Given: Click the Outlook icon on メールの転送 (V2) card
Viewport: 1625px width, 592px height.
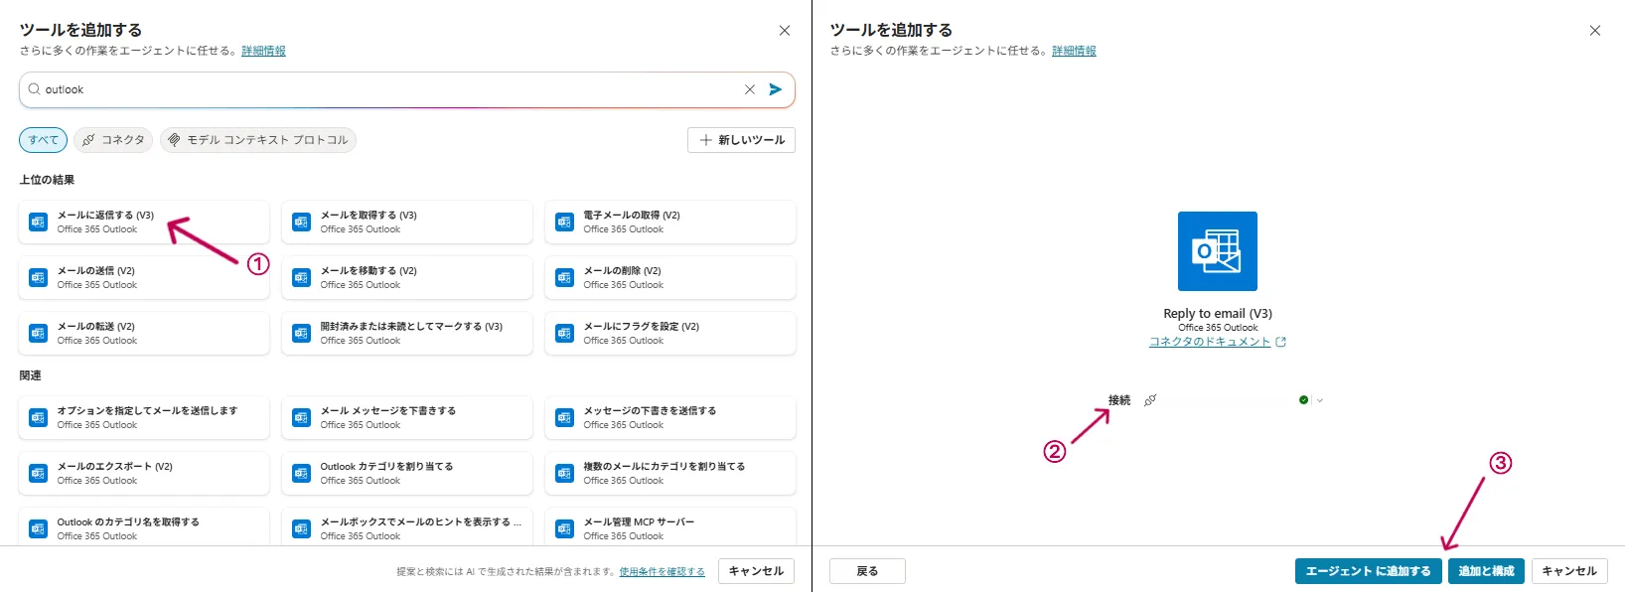Looking at the screenshot, I should 38,334.
